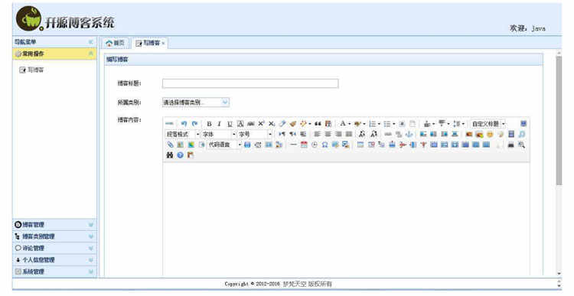Open the line height dropdown
Viewport: 574px width, 296px height.
458,124
